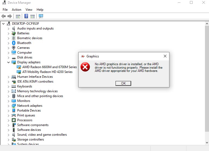
Task: Click the Computer monitor icon
Action: [x=13, y=53]
